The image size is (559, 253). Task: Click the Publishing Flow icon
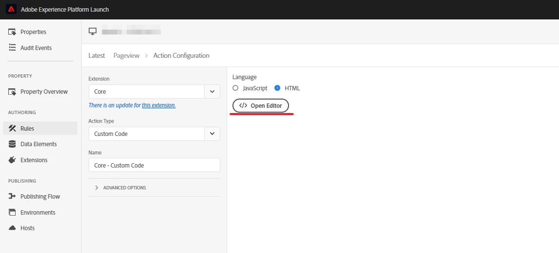click(x=13, y=197)
